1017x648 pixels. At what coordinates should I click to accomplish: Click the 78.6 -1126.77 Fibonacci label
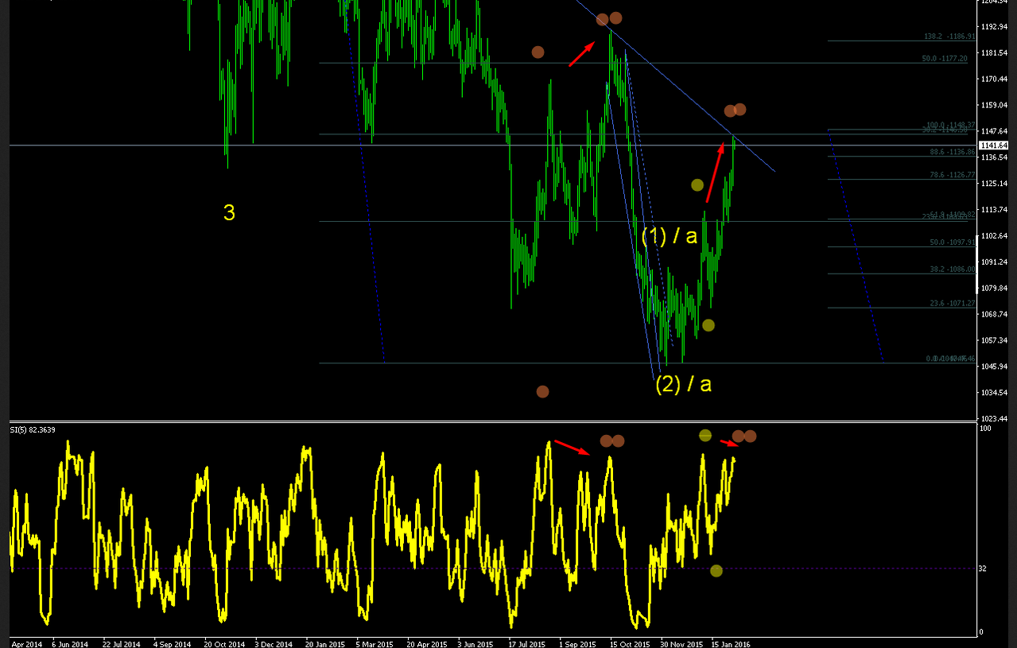[952, 175]
